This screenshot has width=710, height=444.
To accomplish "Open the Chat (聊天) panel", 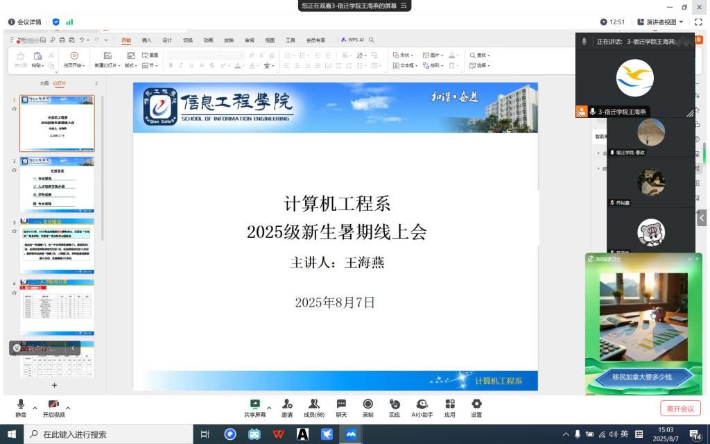I will 341,407.
